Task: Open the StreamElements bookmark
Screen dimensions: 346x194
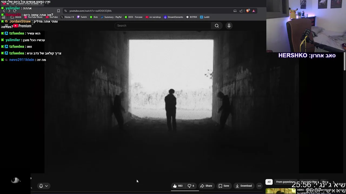Action: 174,17
